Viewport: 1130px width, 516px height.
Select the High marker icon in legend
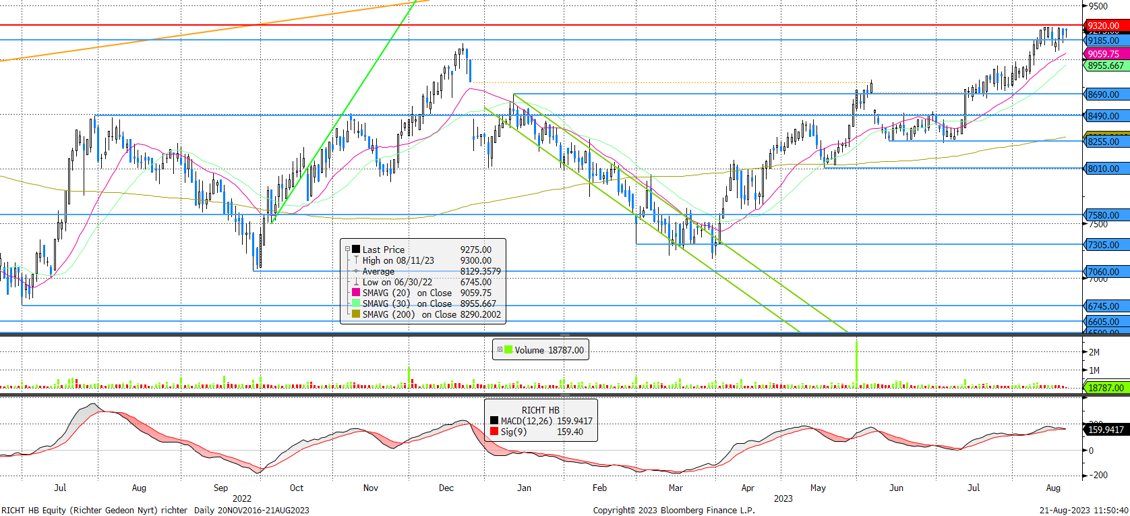[x=356, y=260]
